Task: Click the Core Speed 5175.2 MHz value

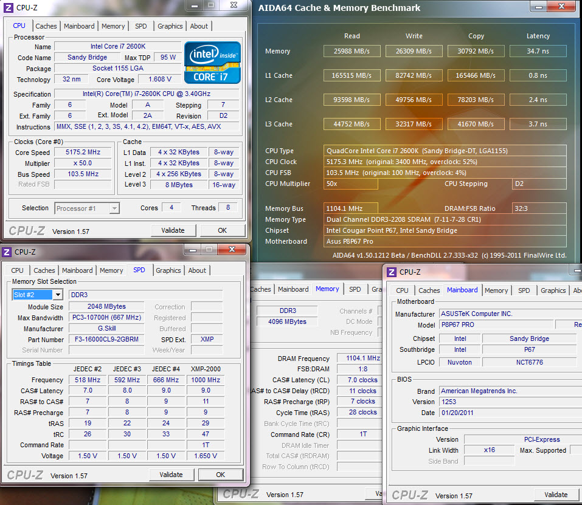Action: (83, 152)
